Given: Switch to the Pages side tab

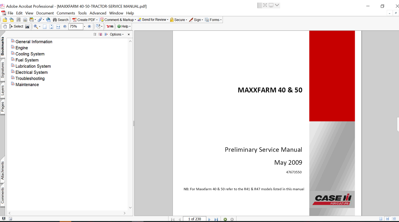Looking at the screenshot, I should pos(3,107).
